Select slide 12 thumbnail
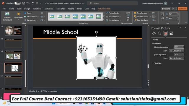Screen dimensions: 189x106 (x=13, y=80)
